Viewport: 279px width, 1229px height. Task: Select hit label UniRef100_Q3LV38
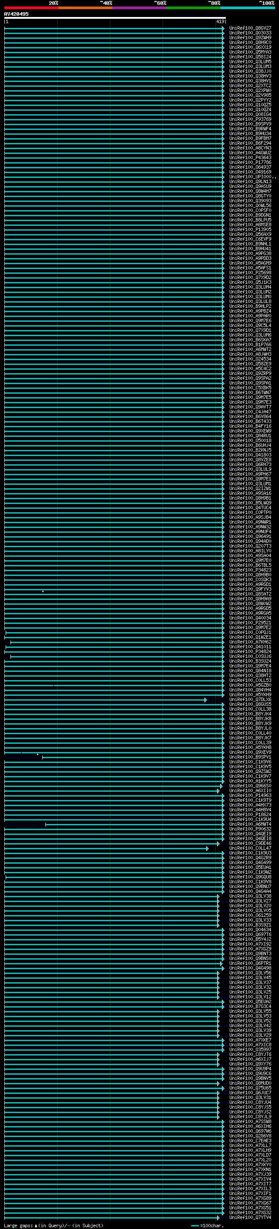tap(250, 896)
